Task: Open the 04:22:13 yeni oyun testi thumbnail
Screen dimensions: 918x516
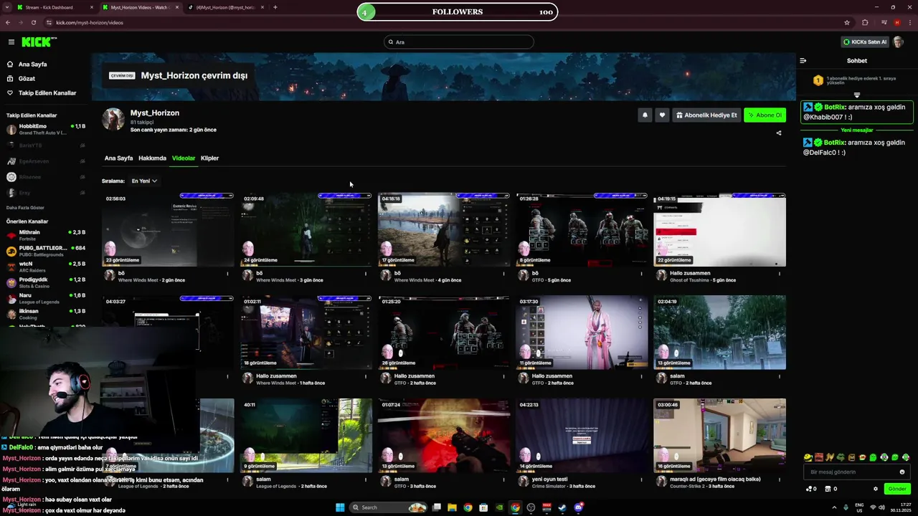Action: point(582,436)
